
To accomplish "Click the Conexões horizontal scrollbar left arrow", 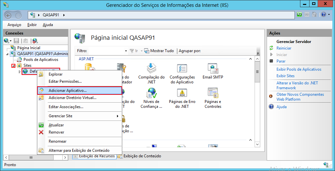I will 6,157.
